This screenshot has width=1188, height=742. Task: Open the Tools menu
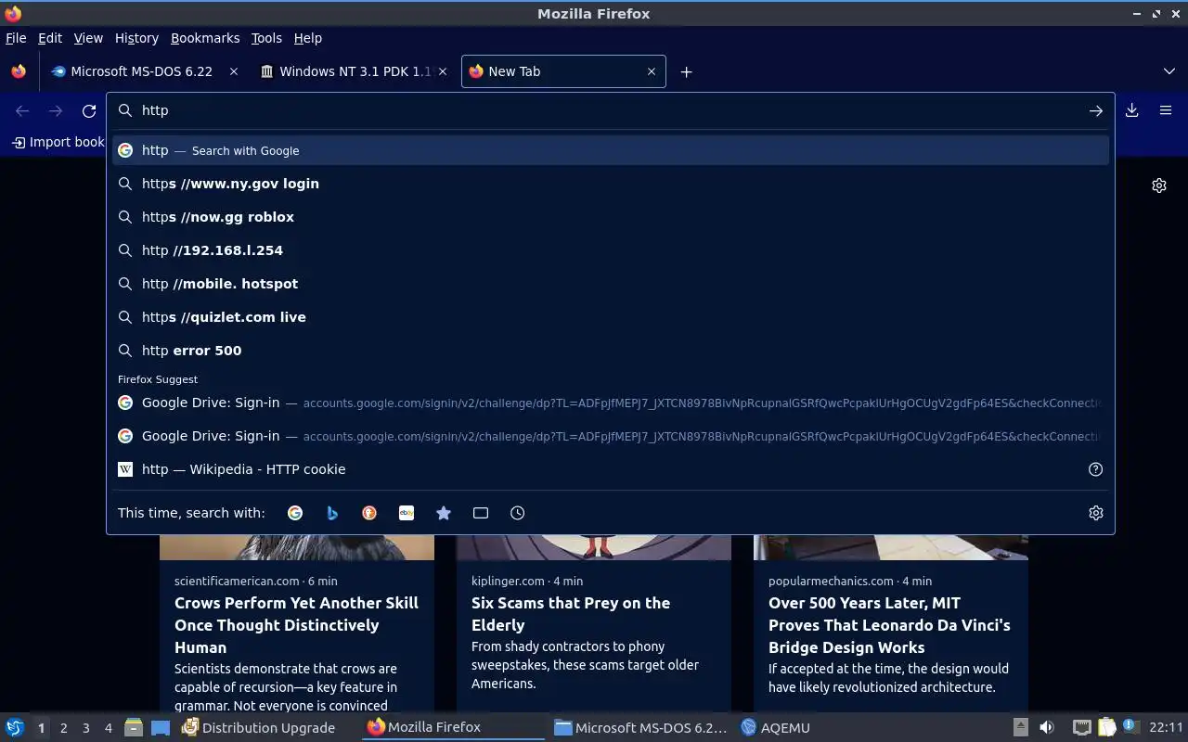(266, 38)
